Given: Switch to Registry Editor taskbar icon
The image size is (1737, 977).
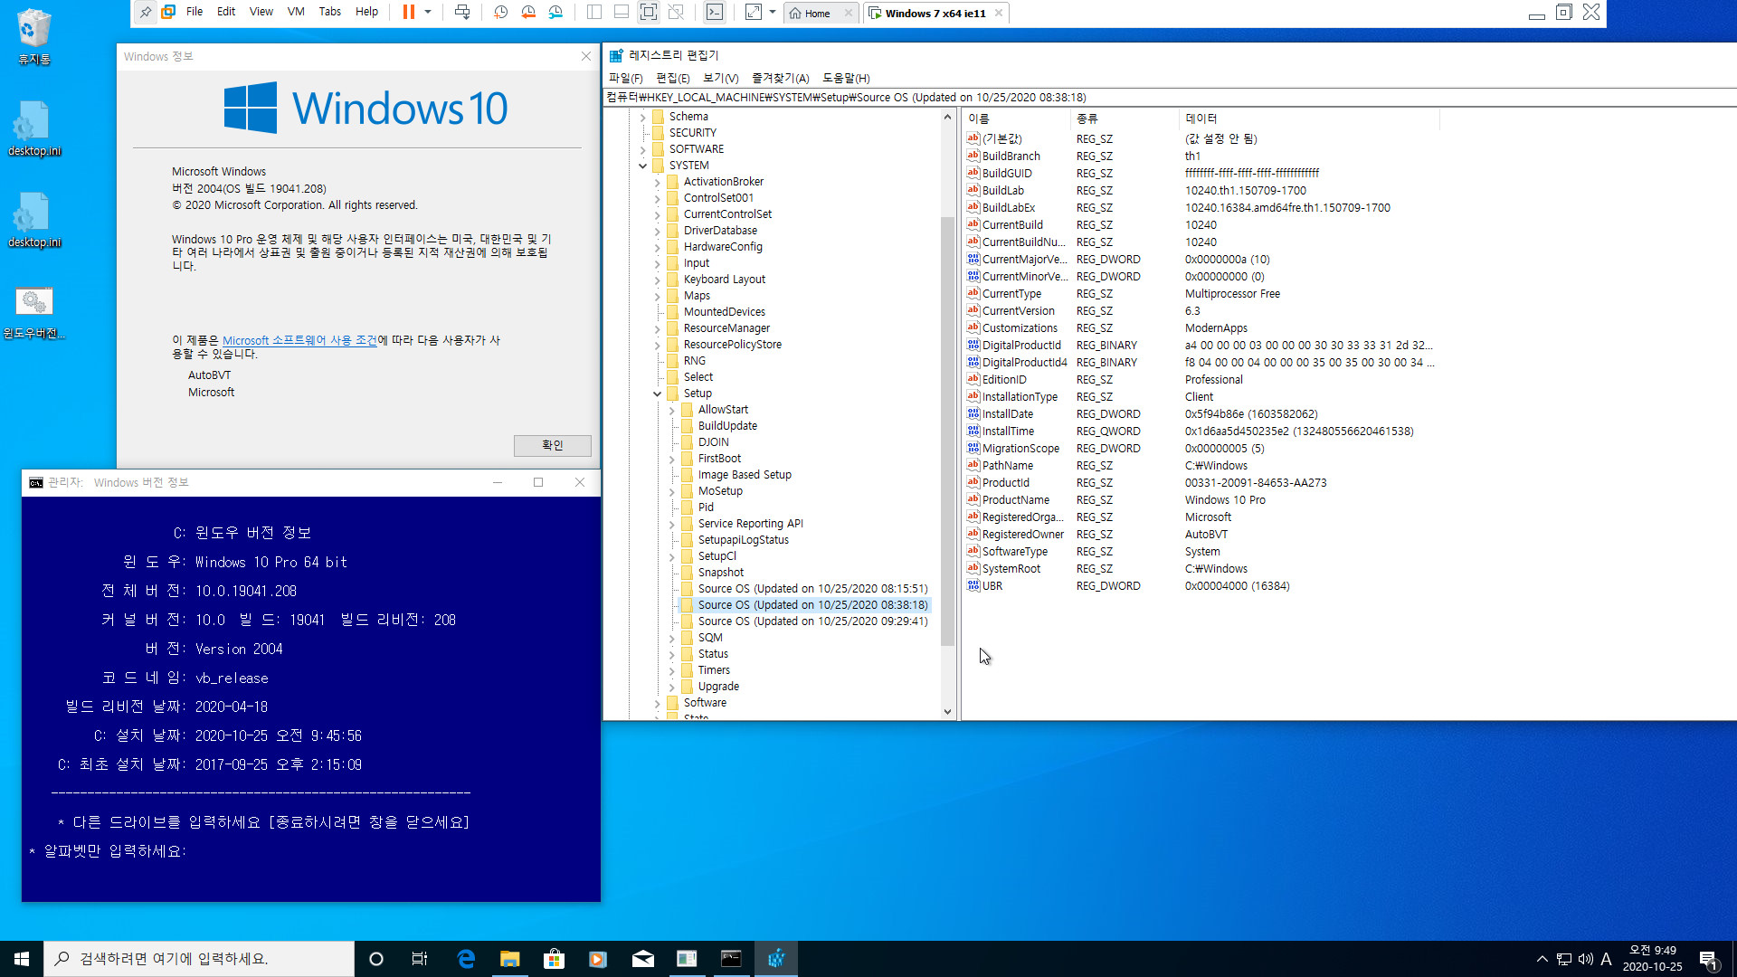Looking at the screenshot, I should click(776, 959).
